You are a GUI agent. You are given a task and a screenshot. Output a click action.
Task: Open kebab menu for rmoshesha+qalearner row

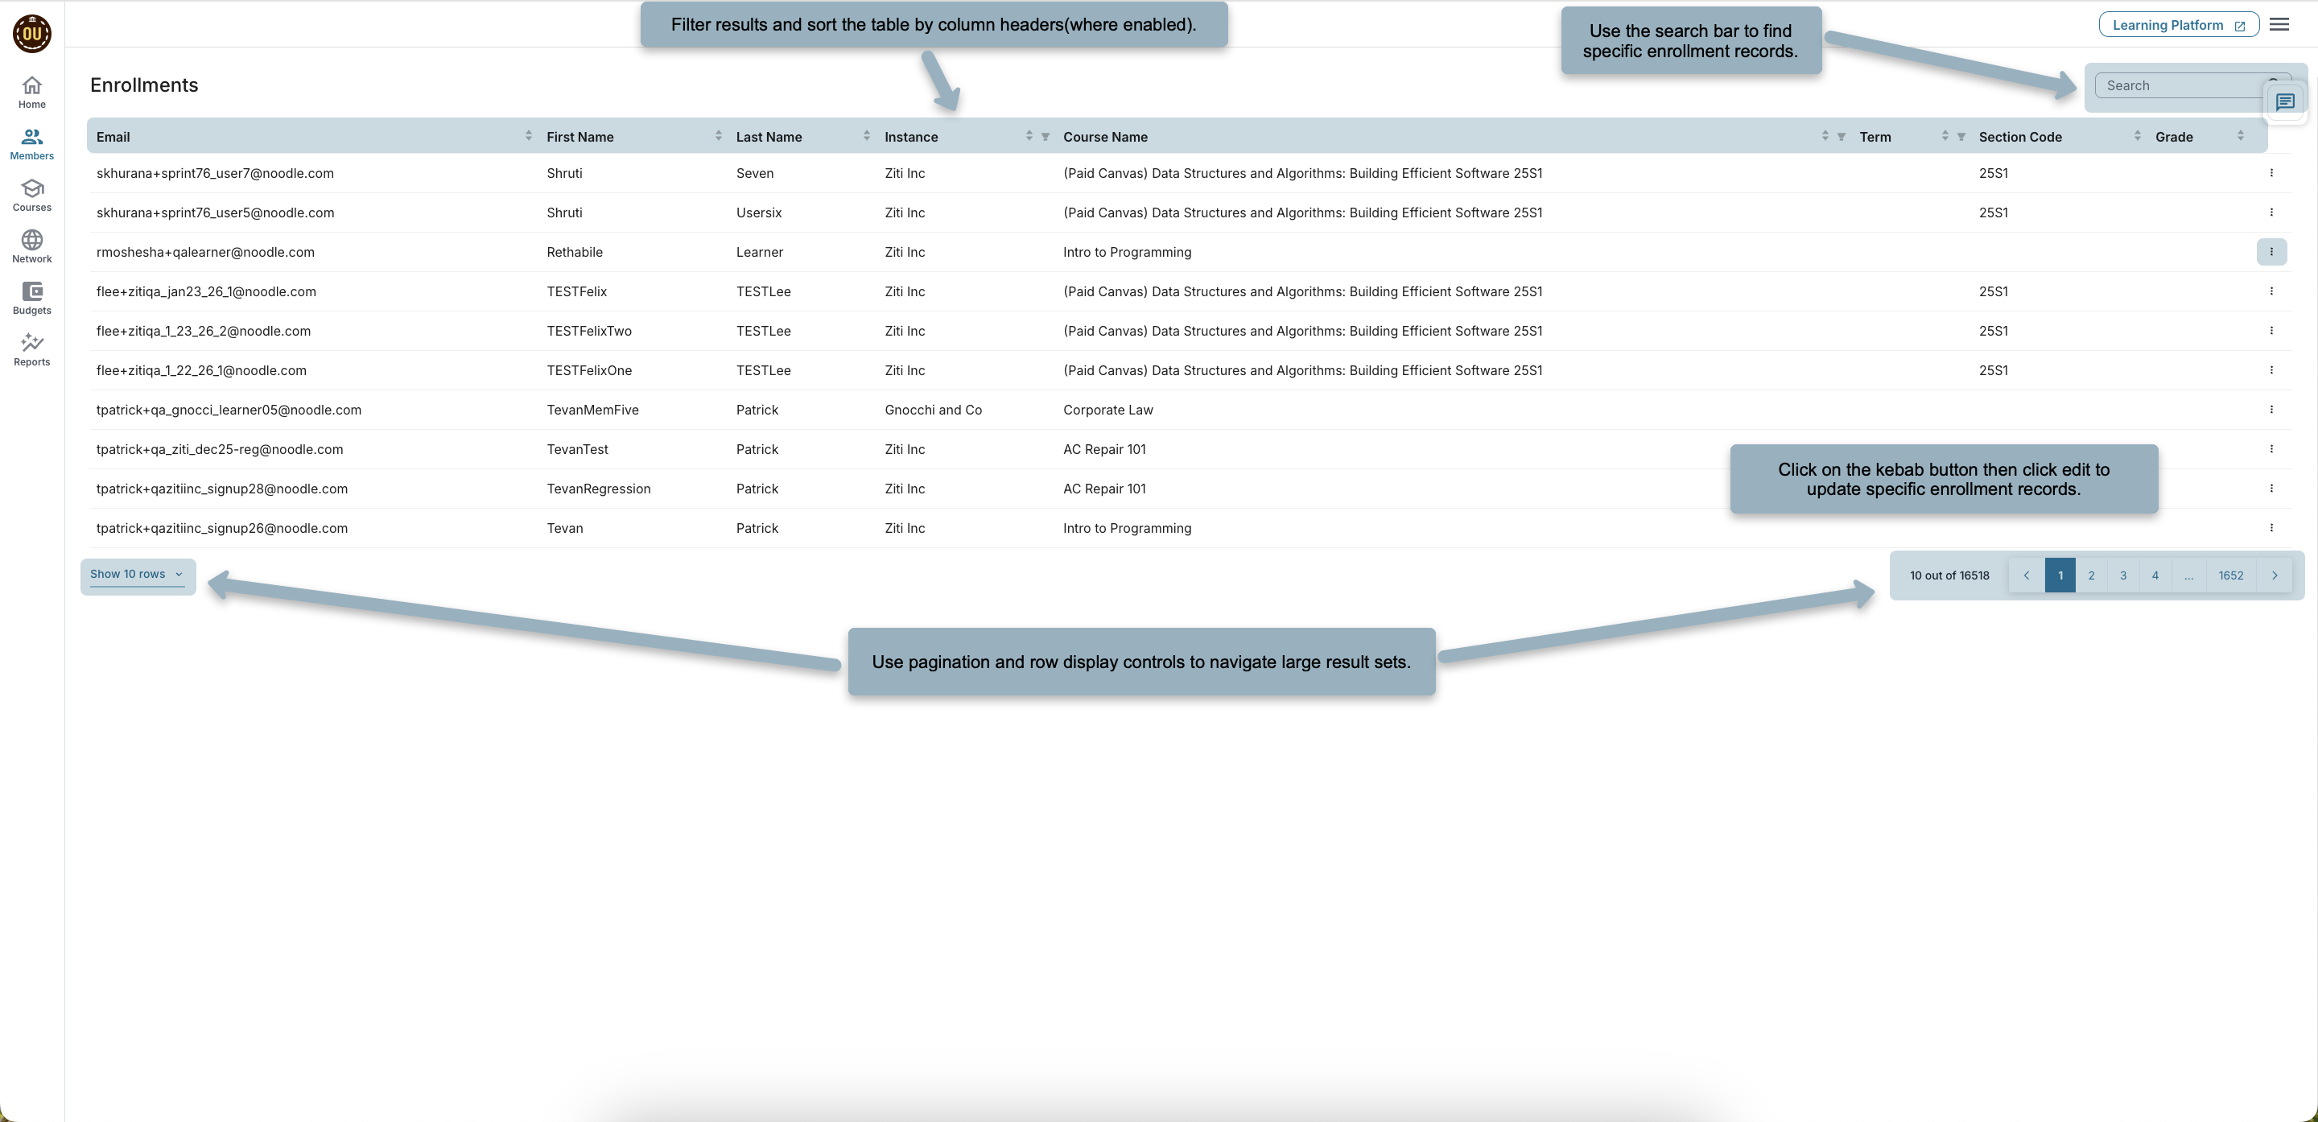[2271, 252]
